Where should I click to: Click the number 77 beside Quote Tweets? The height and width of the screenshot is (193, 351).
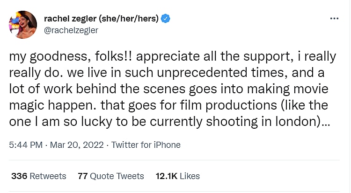point(83,176)
